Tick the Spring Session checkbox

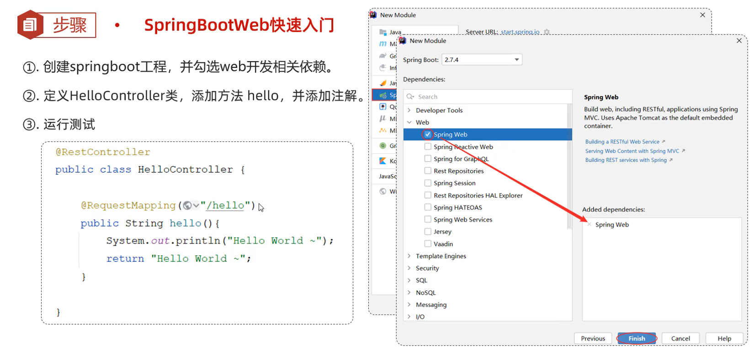coord(428,183)
